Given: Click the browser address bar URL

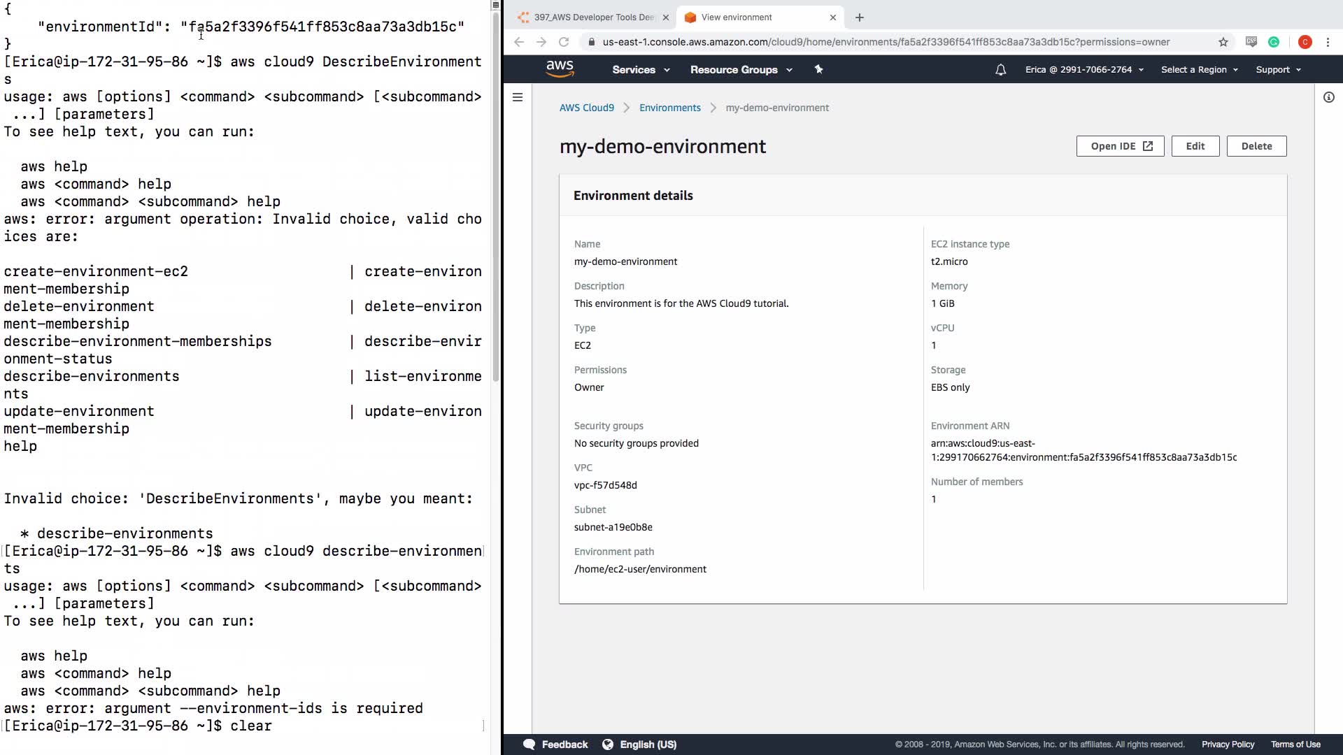Looking at the screenshot, I should 886,42.
